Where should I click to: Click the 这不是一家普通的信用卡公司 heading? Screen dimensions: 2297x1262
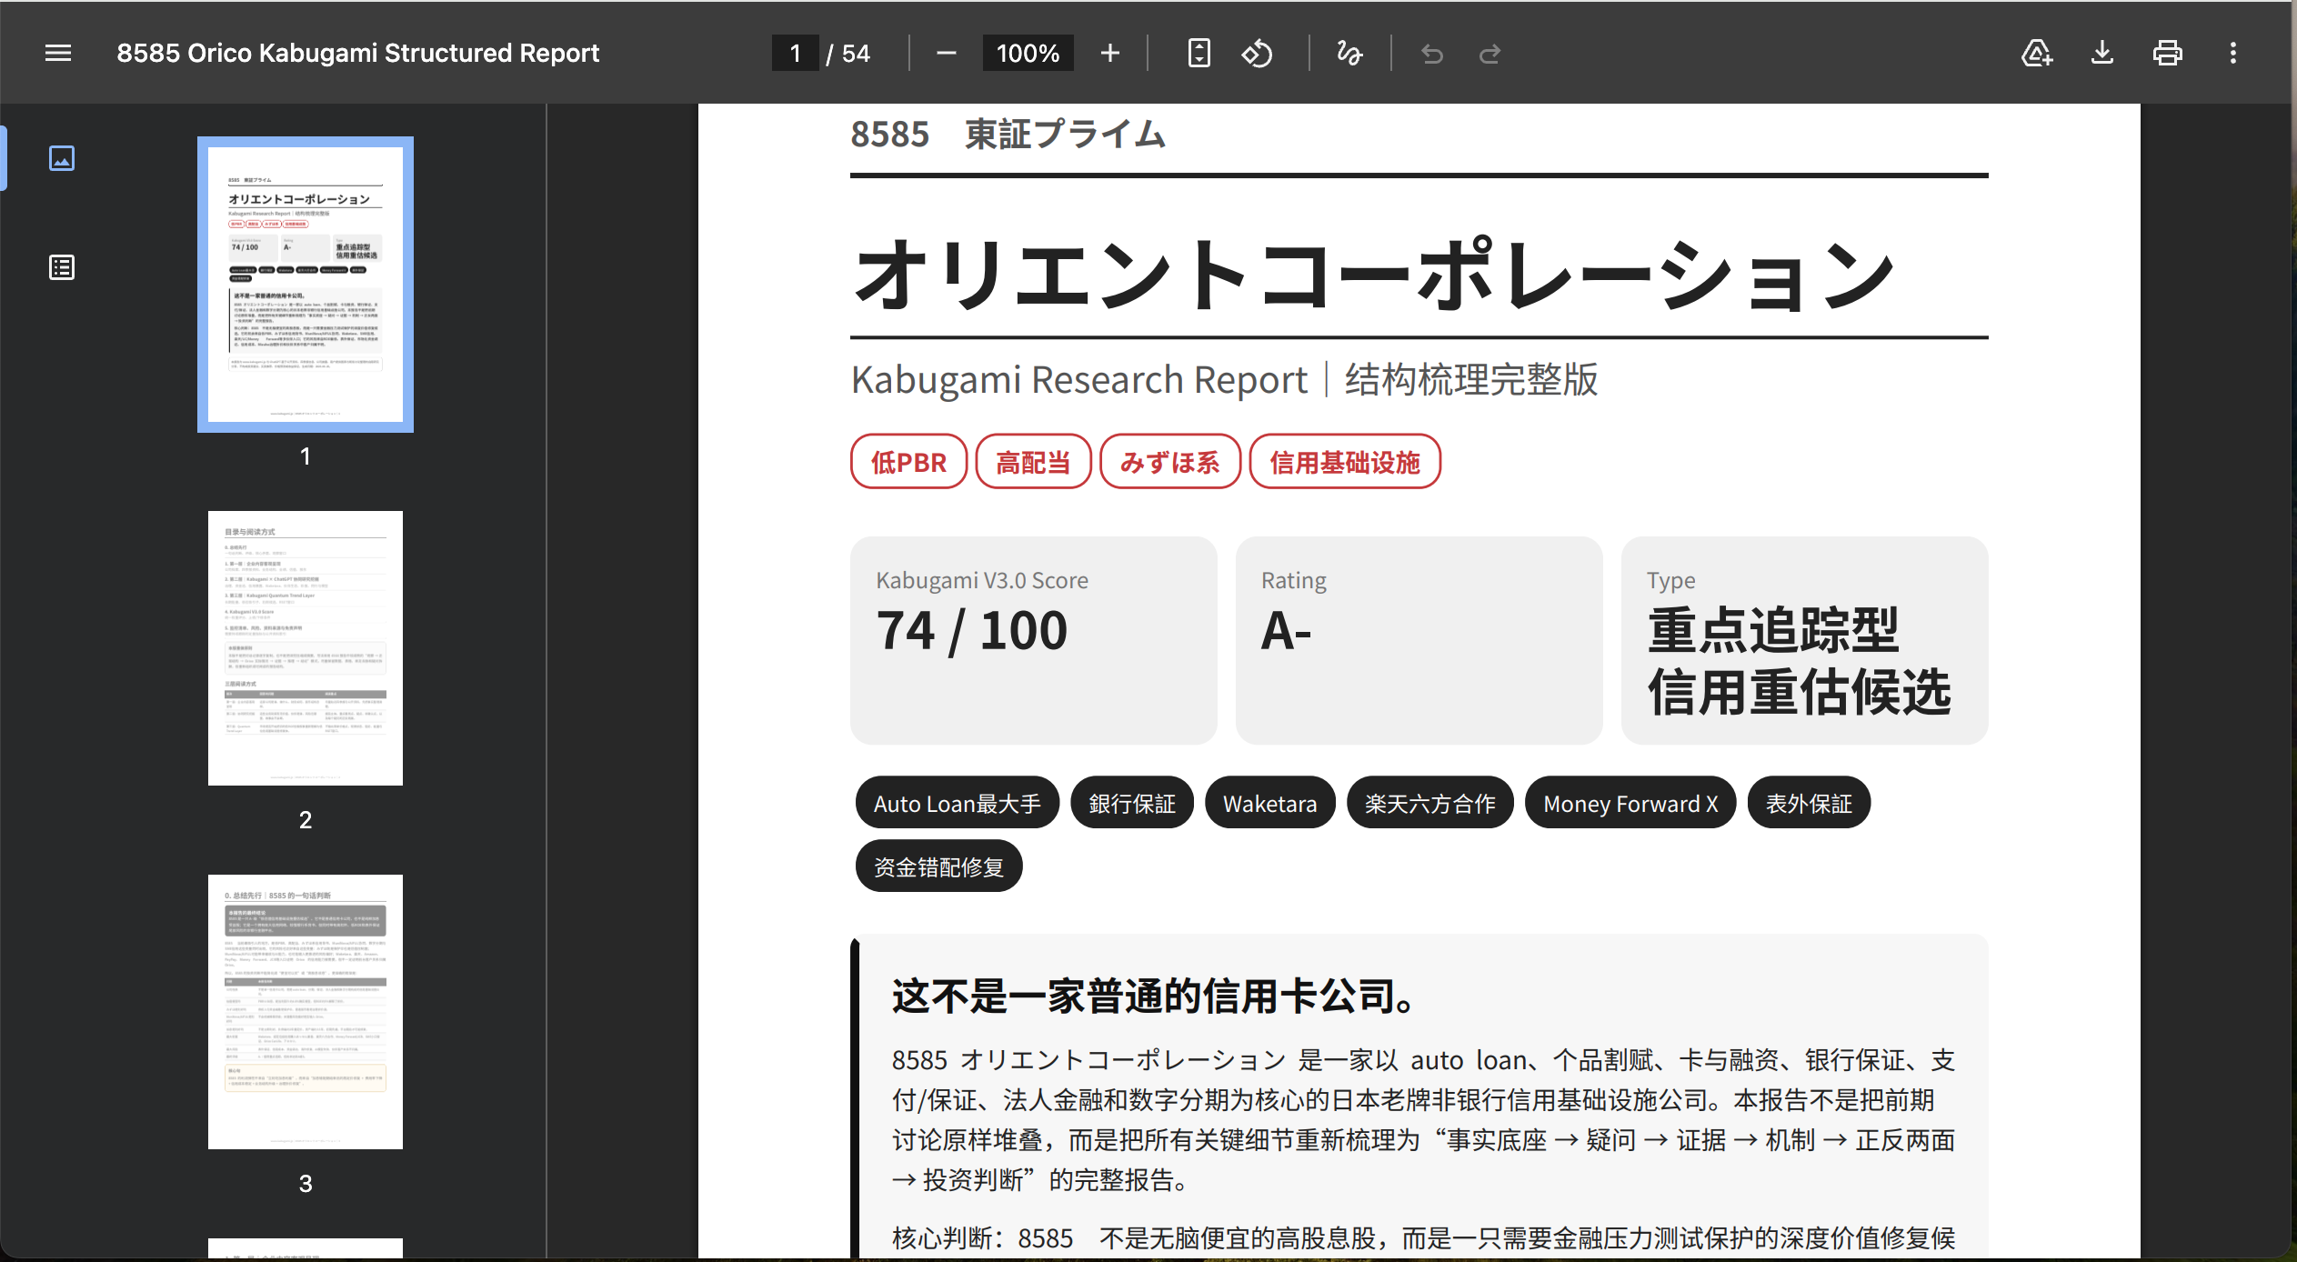(x=1155, y=997)
